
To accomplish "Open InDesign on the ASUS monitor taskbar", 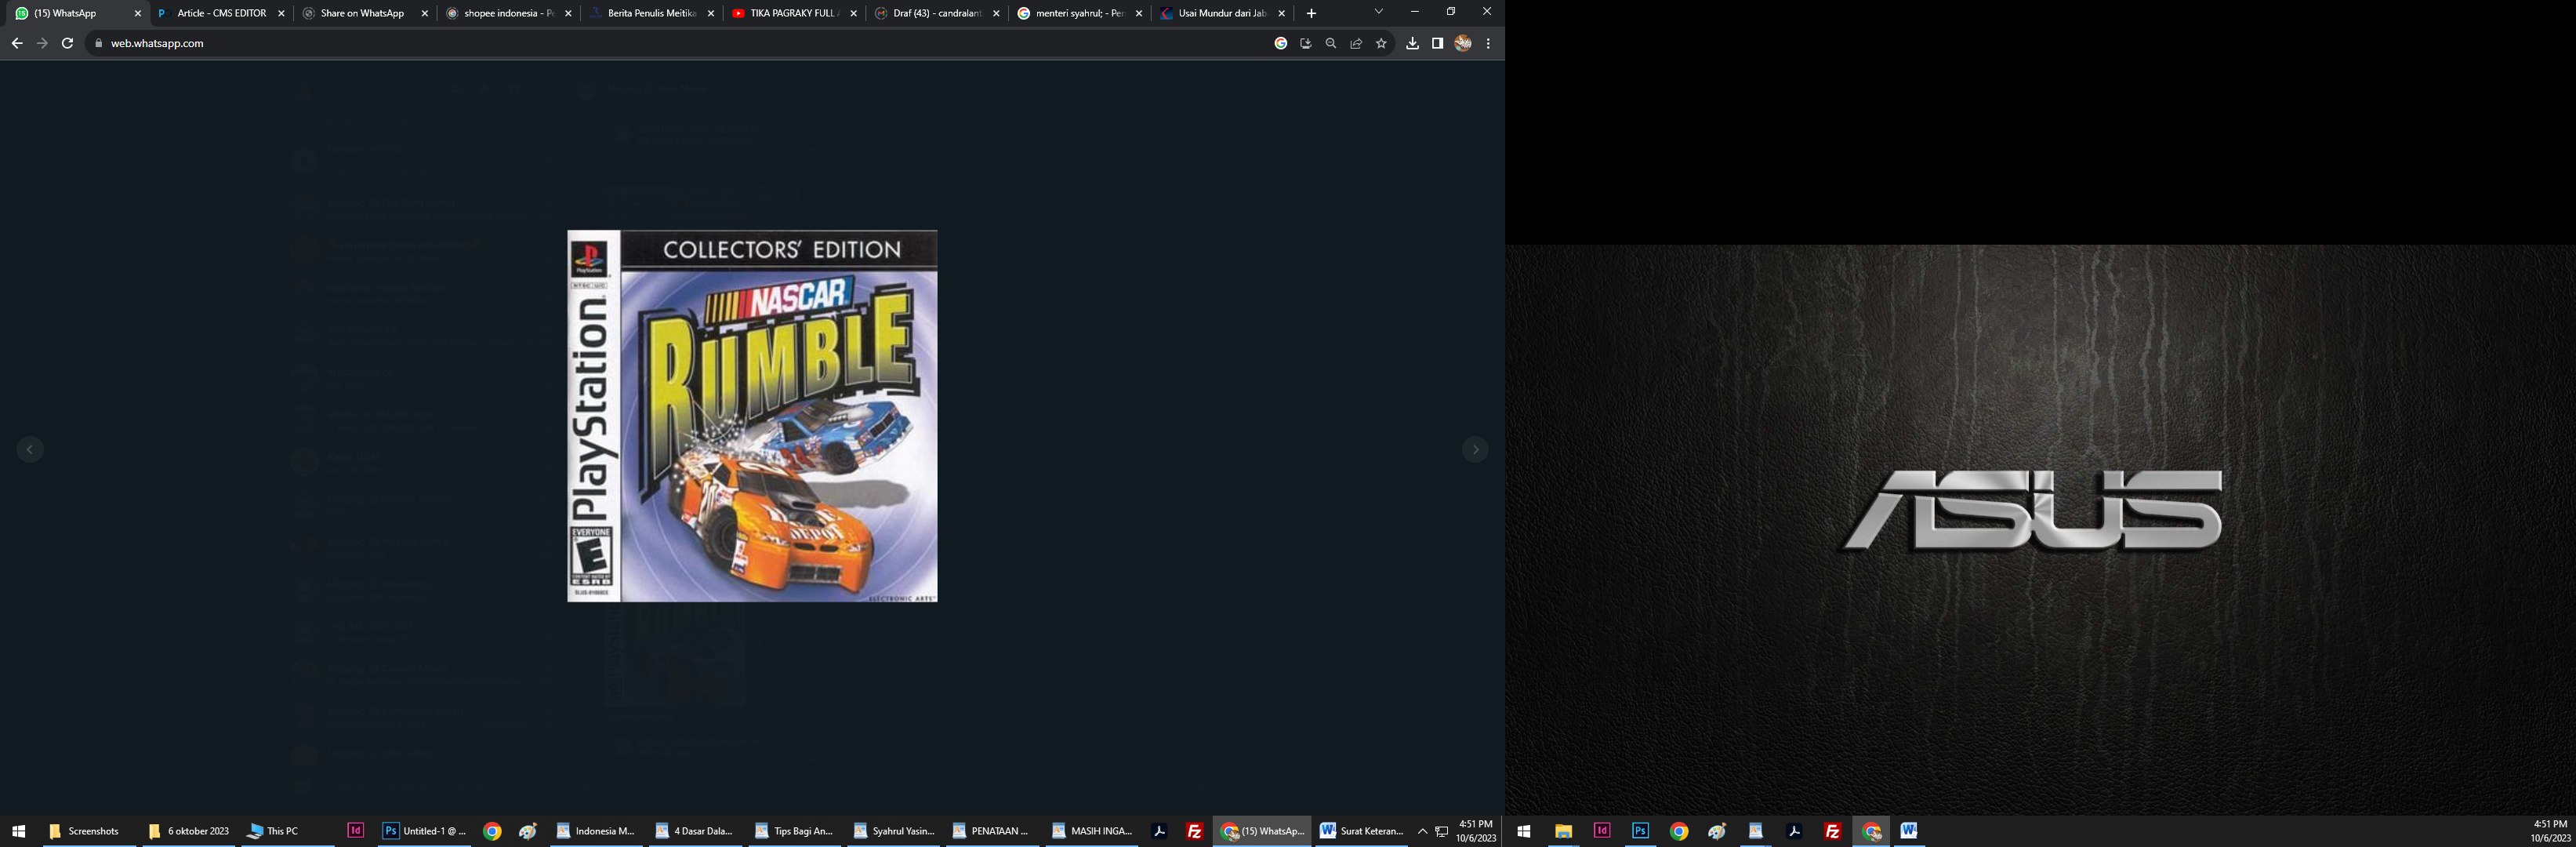I will pos(1602,831).
